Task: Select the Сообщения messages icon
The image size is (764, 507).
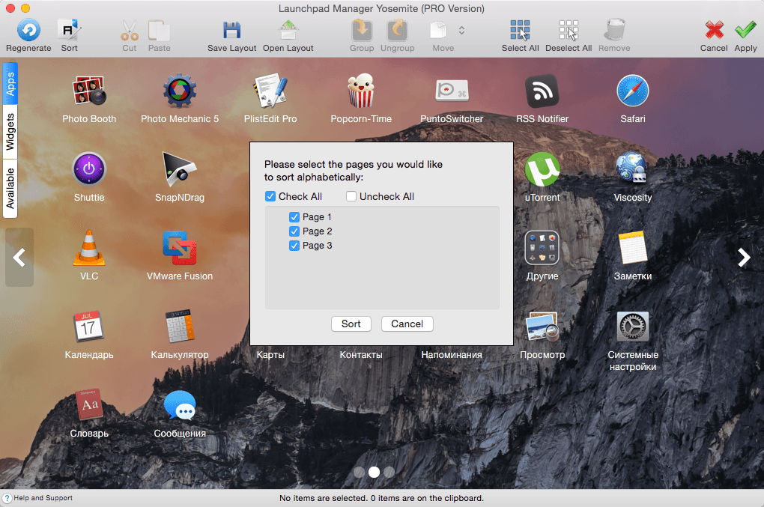Action: 180,404
